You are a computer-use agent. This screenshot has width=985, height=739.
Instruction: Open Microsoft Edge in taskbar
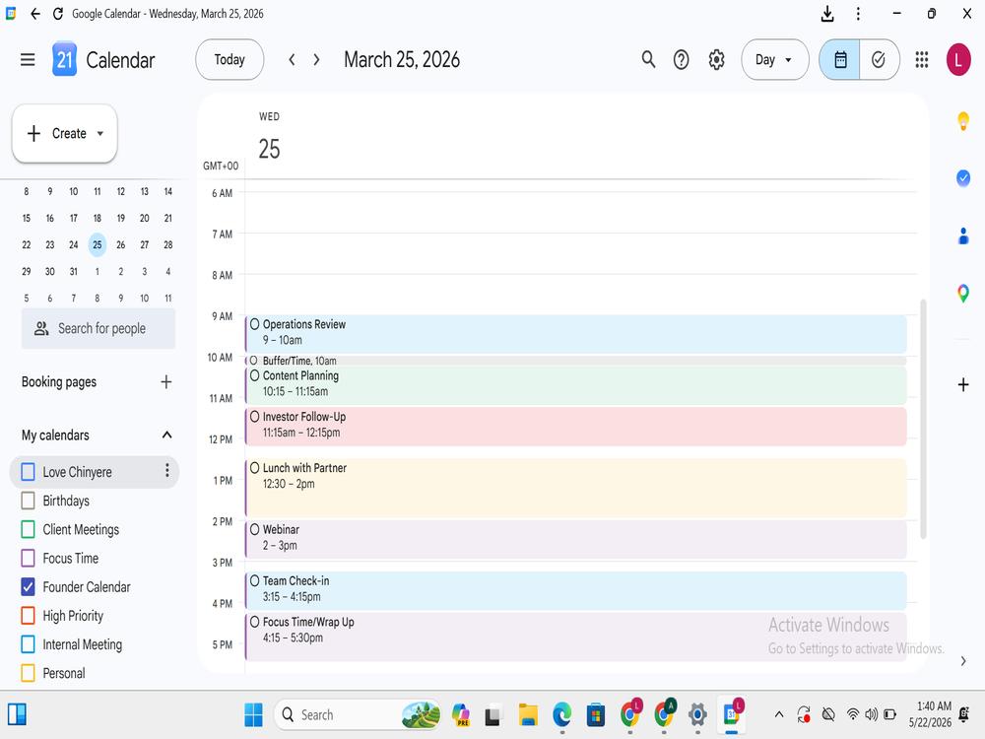561,715
